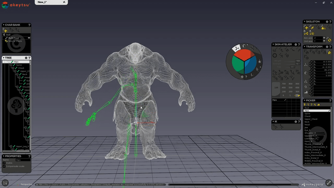Click the add bone icon in Skeleton panel

point(306,28)
